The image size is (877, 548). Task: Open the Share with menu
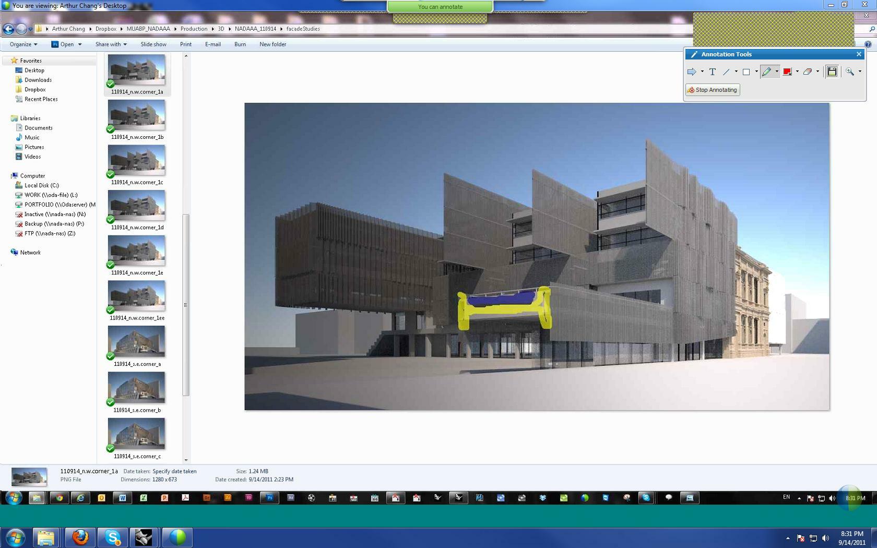(x=111, y=44)
